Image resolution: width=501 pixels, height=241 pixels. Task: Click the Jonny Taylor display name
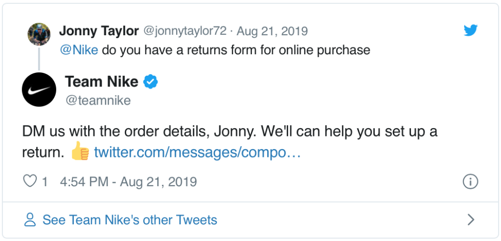pyautogui.click(x=99, y=31)
